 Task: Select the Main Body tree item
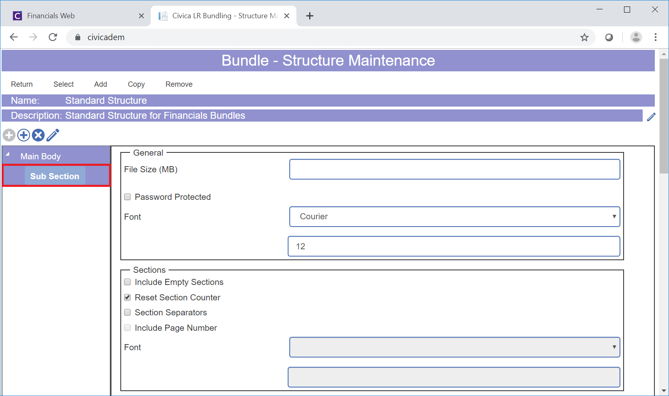click(41, 156)
